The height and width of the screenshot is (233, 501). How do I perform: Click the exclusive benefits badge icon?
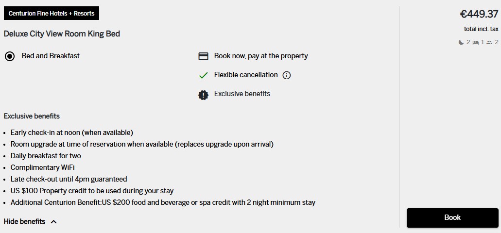click(203, 95)
